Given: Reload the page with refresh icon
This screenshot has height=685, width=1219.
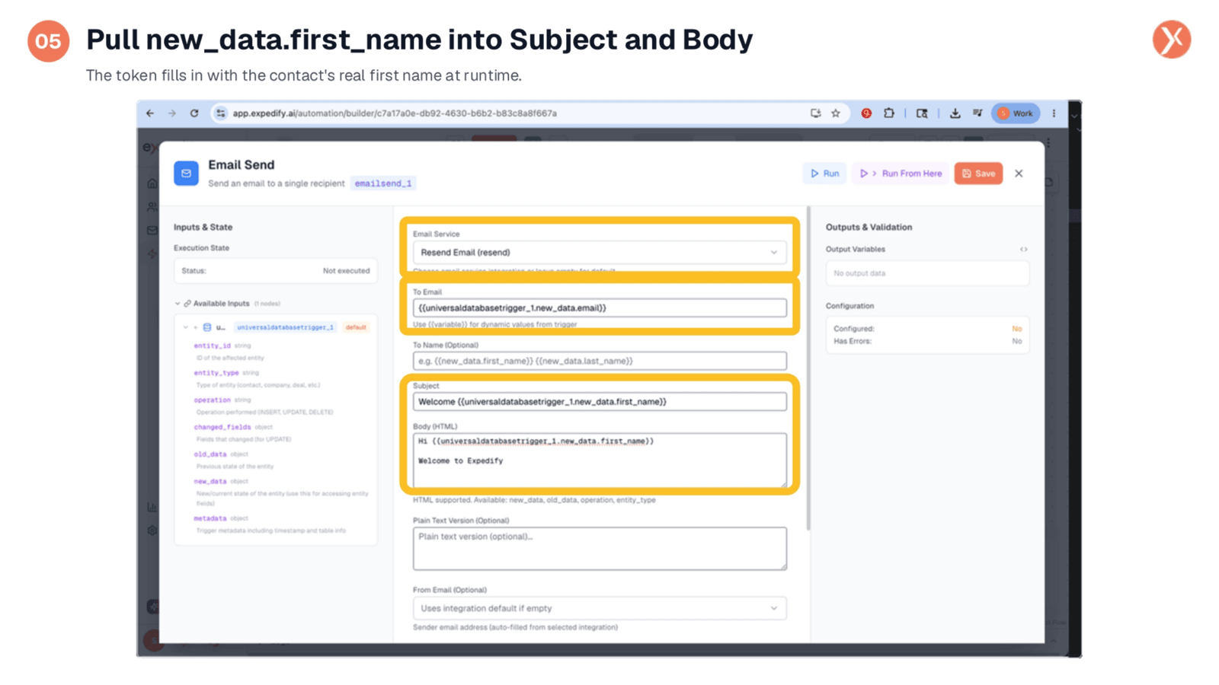Looking at the screenshot, I should [x=194, y=113].
